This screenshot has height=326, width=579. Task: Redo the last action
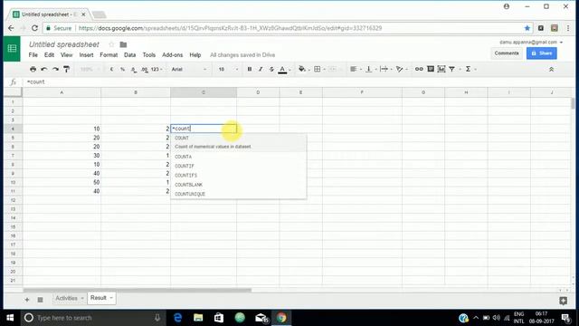(x=55, y=69)
